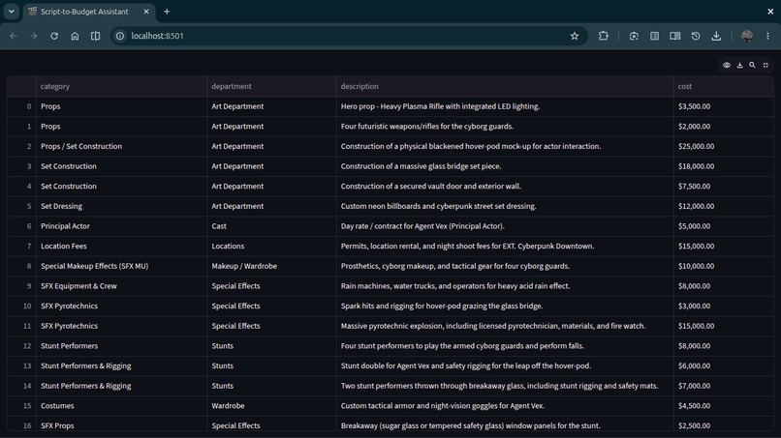The image size is (781, 438).
Task: Select the Breakaway window panels description
Action: point(505,425)
